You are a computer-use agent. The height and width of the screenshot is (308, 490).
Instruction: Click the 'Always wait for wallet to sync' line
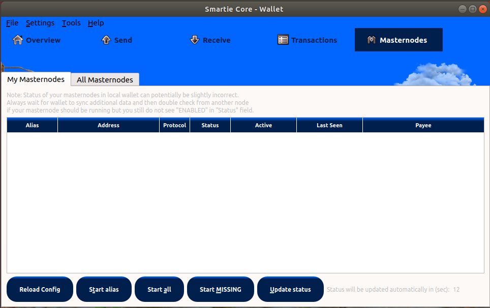(x=128, y=103)
